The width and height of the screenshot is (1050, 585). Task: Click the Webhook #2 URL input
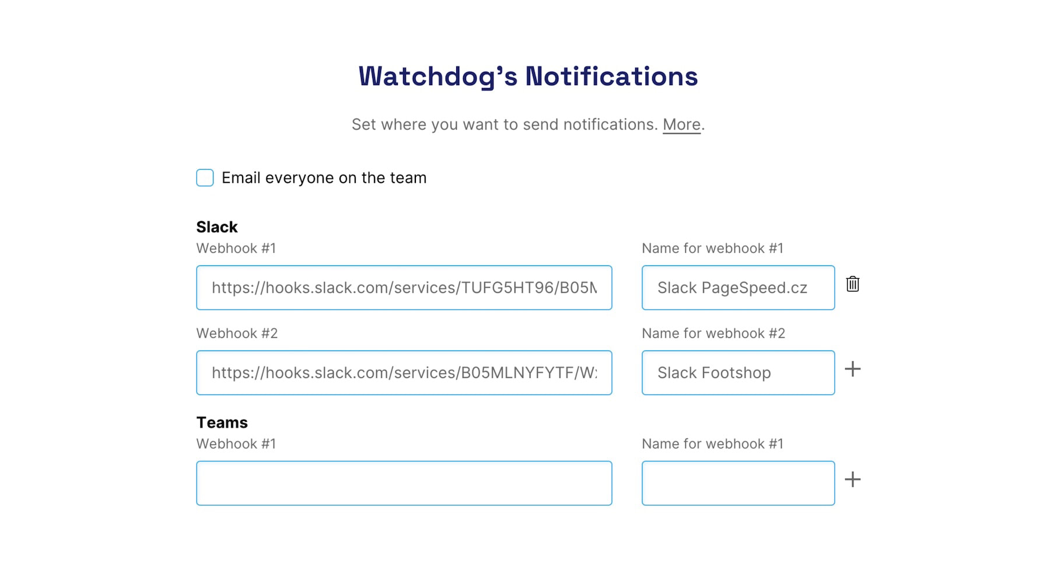[x=404, y=373]
